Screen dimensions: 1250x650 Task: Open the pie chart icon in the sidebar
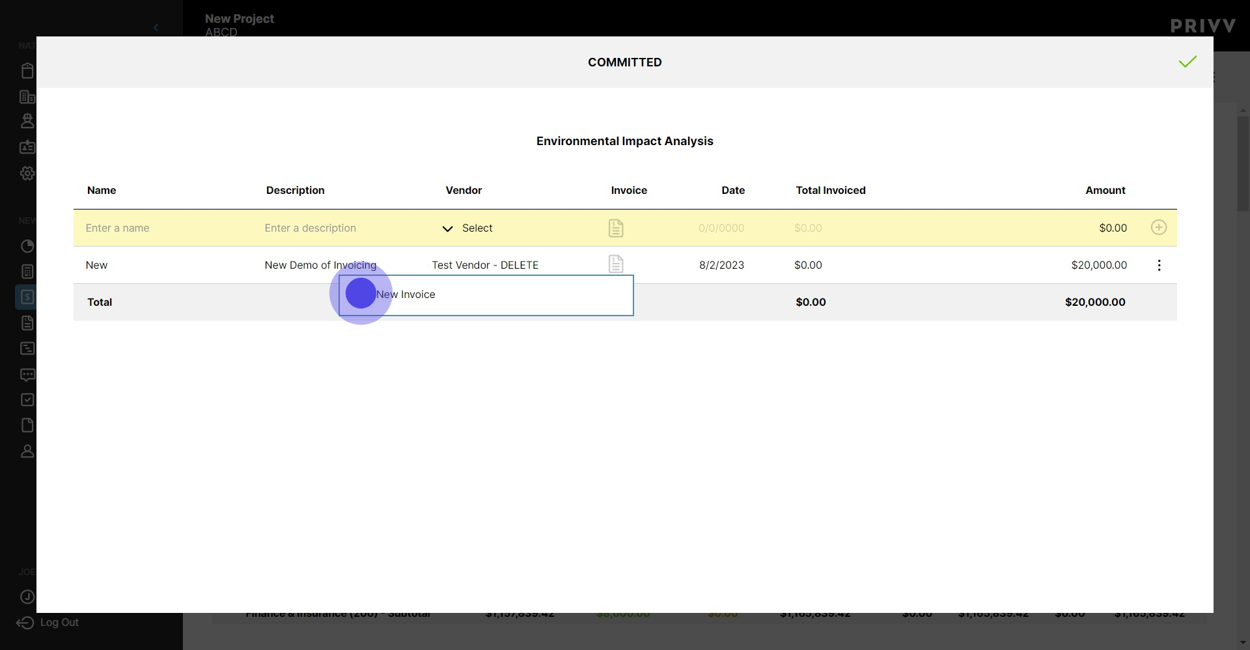coord(27,246)
